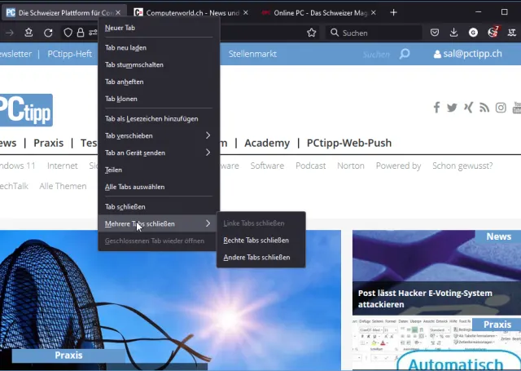Open the Academy navigation link
This screenshot has width=521, height=371.
[x=267, y=143]
